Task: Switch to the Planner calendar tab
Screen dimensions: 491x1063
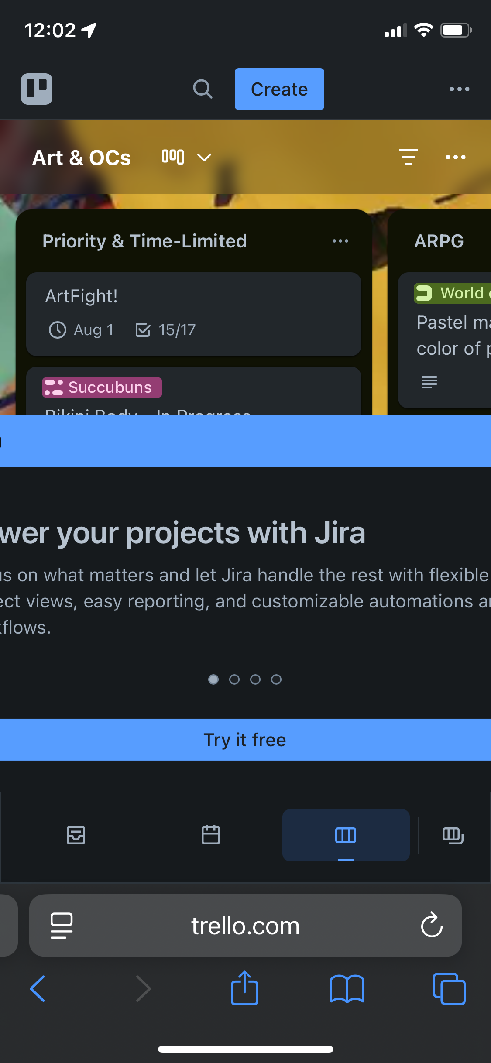Action: tap(211, 835)
